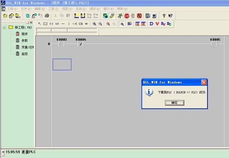Viewport: 229px width, 158px height.
Task: Click the K0004 normally closed contact
Action: click(81, 44)
